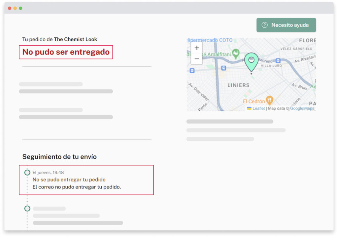Click the green stadium marker near Amalfitani

coord(235,53)
